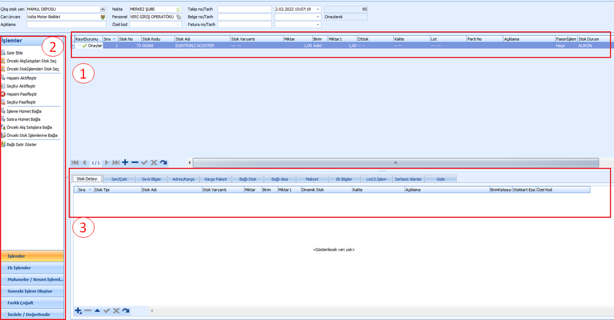
Task: Click the Gizle tab
Action: pyautogui.click(x=440, y=179)
